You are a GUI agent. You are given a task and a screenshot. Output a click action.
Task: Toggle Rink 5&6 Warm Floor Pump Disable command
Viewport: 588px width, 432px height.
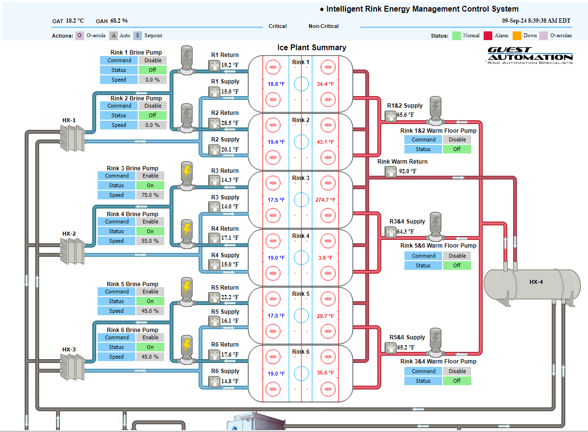(457, 256)
